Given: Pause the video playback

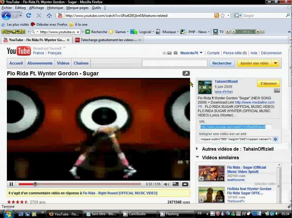Looking at the screenshot, I should (x=11, y=184).
